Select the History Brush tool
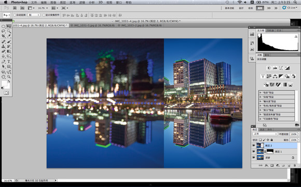Screen dimensions: 301x187 [x=9, y=46]
